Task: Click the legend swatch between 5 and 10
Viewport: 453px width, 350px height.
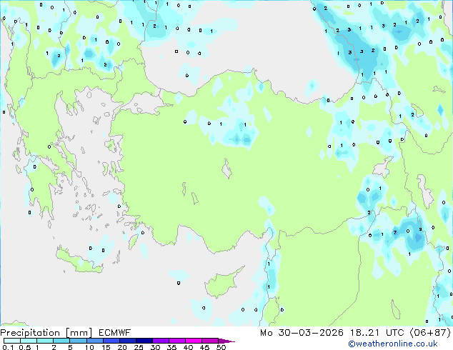Action: [x=78, y=341]
